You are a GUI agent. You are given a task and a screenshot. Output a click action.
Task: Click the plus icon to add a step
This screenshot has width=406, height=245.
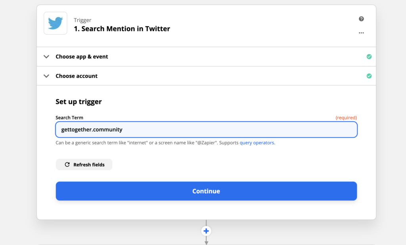pos(206,231)
